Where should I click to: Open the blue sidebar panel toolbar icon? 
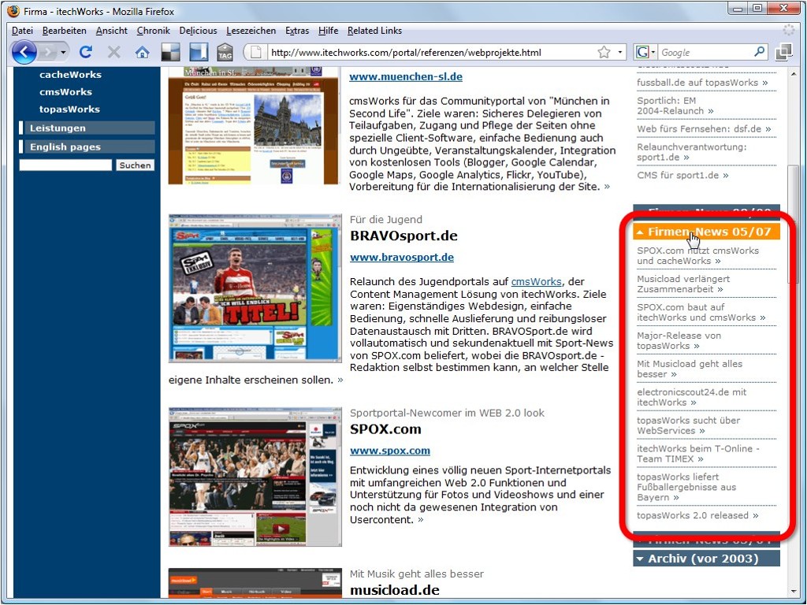click(x=198, y=52)
